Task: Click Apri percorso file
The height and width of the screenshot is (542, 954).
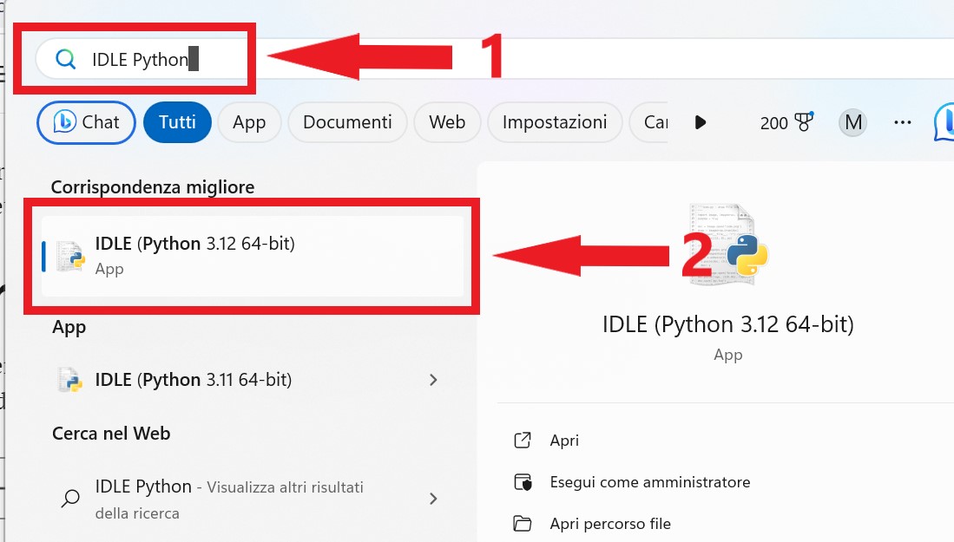Action: point(609,524)
